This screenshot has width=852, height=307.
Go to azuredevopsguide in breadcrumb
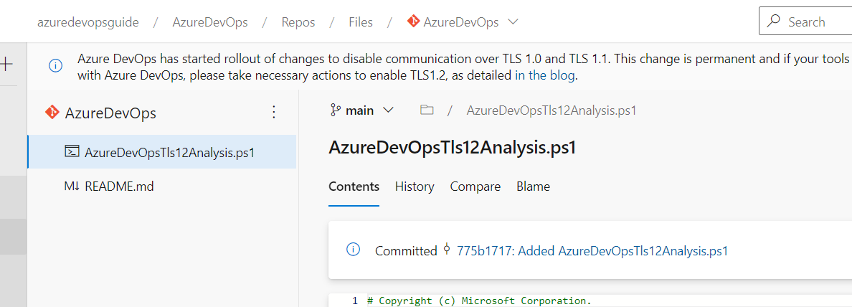click(88, 22)
